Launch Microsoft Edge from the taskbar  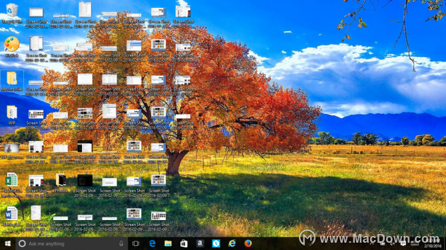coord(152,243)
